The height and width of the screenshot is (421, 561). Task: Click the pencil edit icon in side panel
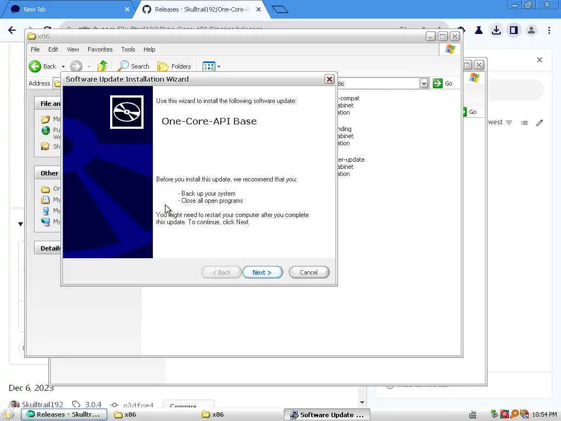(540, 123)
